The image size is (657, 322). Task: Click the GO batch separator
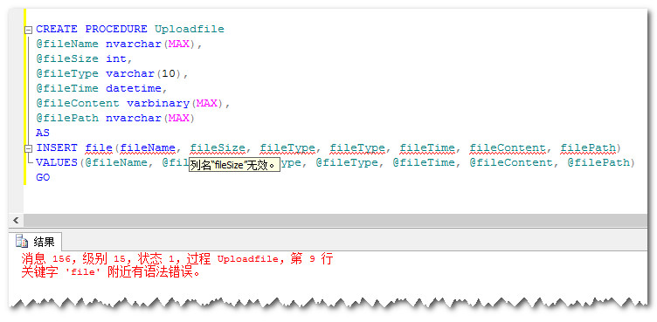point(43,177)
